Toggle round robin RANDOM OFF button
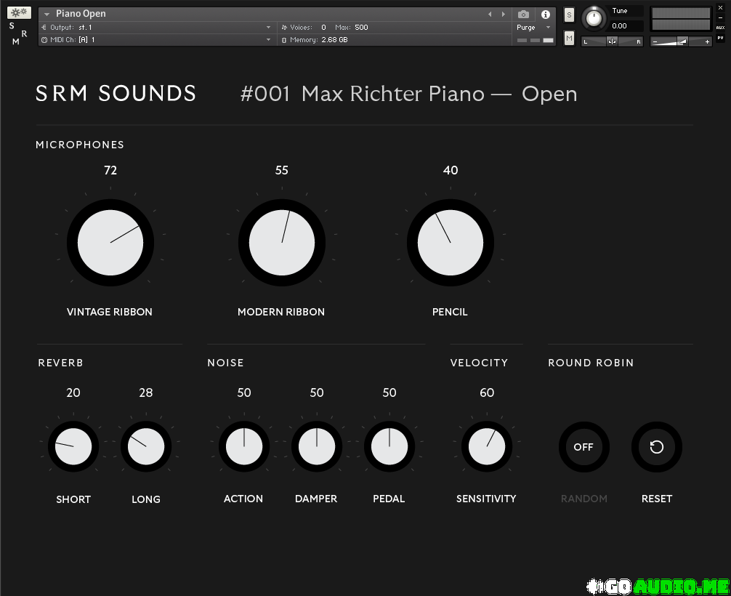The image size is (731, 596). click(x=583, y=447)
